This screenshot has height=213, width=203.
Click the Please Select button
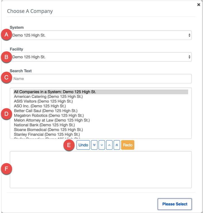pyautogui.click(x=175, y=204)
